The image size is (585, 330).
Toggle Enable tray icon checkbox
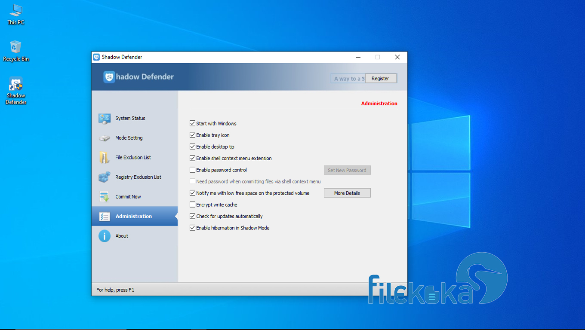tap(193, 135)
